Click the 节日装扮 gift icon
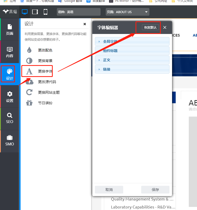This screenshot has height=210, width=197. (29, 103)
